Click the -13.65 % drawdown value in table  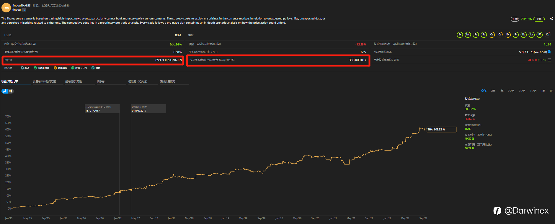tap(361, 44)
